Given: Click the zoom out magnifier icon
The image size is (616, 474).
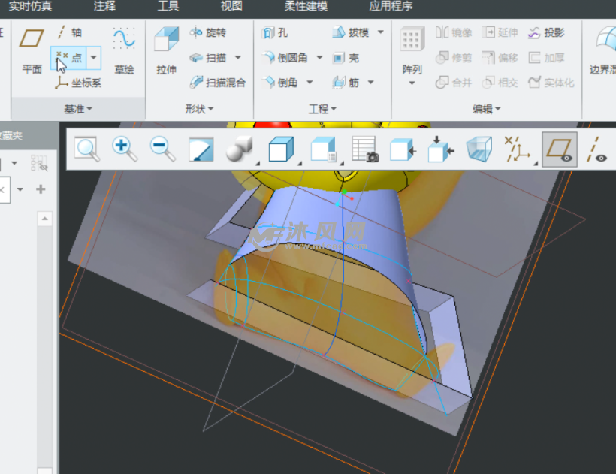Looking at the screenshot, I should tap(163, 149).
